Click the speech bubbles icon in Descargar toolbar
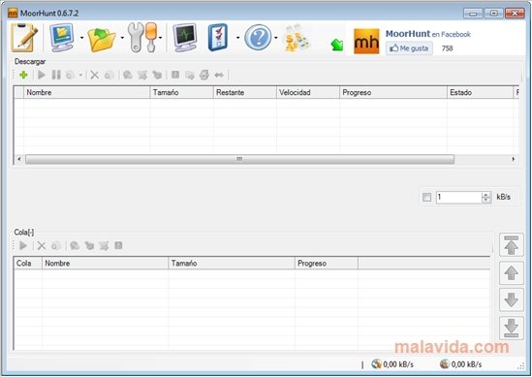Image resolution: width=532 pixels, height=377 pixels. pos(128,75)
